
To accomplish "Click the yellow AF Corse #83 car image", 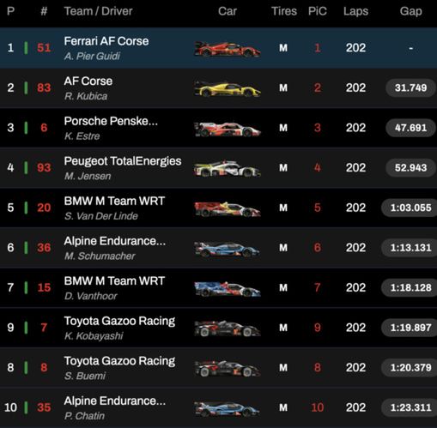I will (228, 88).
